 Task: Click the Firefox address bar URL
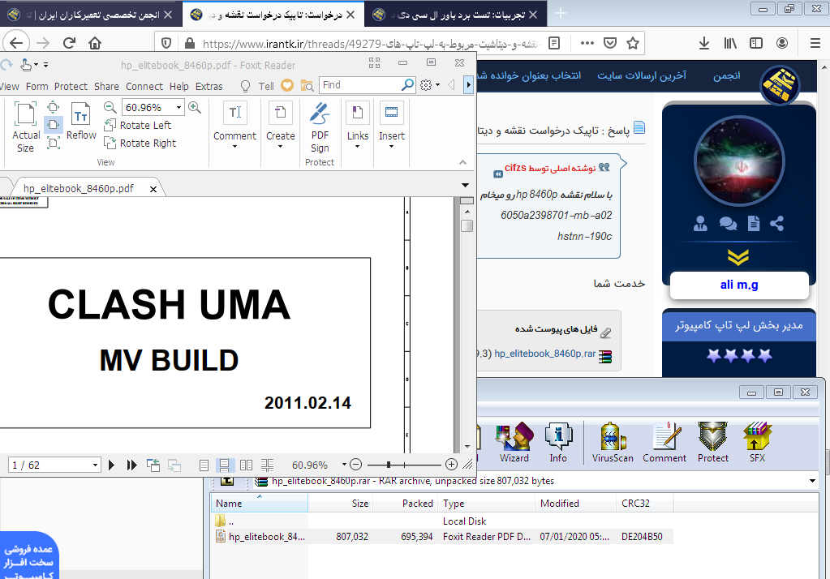point(370,44)
